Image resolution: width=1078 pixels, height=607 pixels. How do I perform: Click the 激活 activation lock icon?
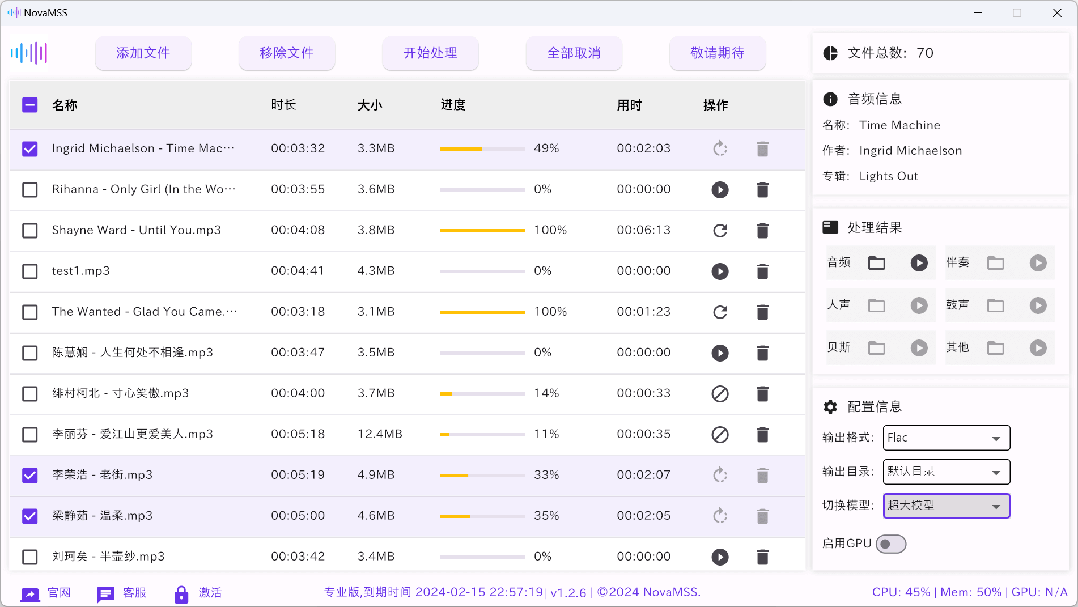click(x=181, y=594)
